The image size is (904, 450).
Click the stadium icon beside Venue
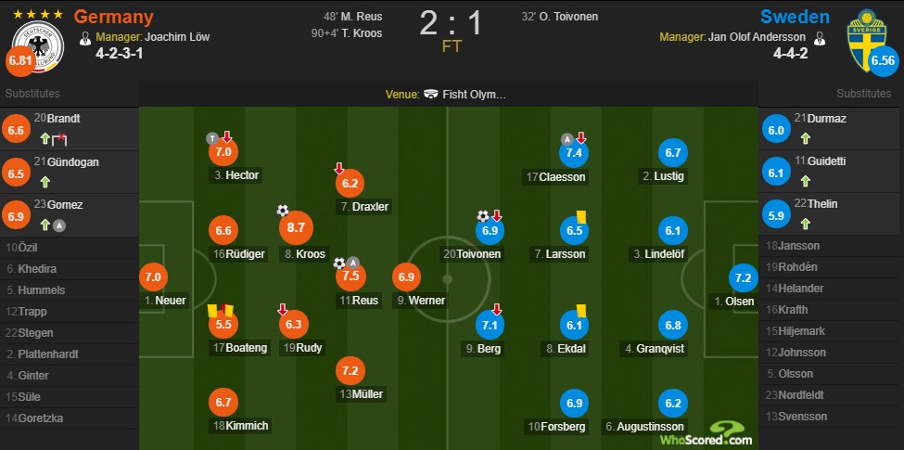(431, 95)
